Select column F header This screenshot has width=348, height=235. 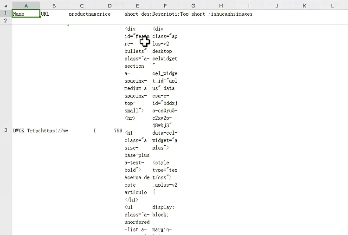(x=165, y=6)
